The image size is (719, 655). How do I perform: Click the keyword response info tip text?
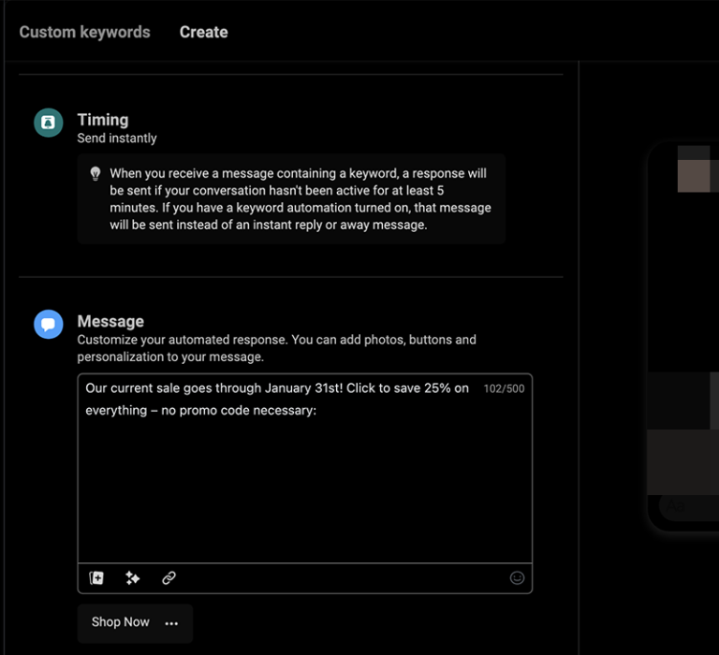pos(300,199)
